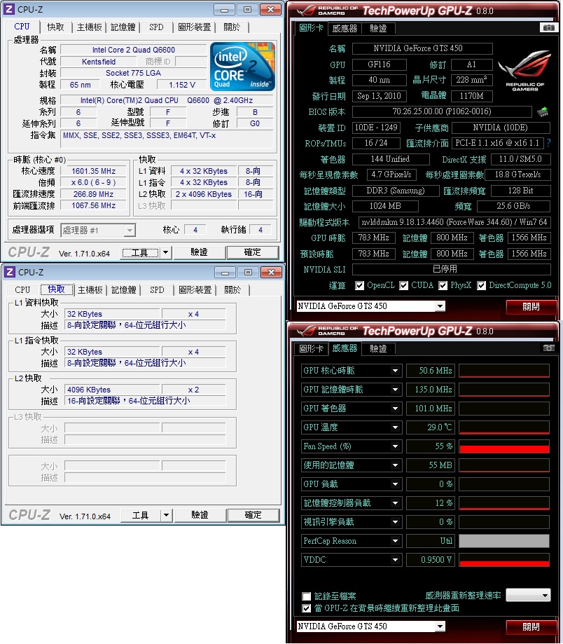Viewport: 563px width, 644px height.
Task: Expand the VDDC sensor dropdown
Action: point(395,559)
